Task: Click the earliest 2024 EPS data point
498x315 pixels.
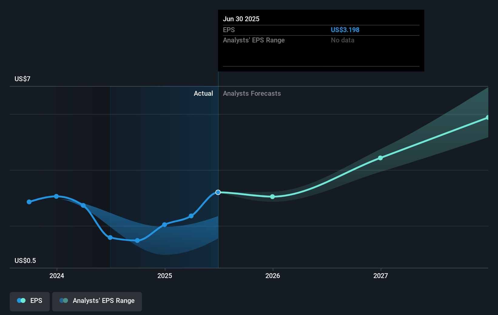Action: [29, 202]
